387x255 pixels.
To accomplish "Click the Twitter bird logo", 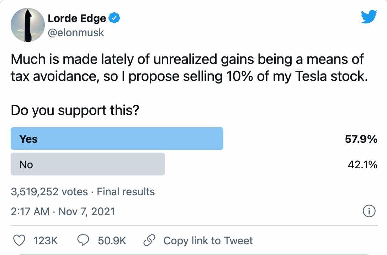I will 369,16.
